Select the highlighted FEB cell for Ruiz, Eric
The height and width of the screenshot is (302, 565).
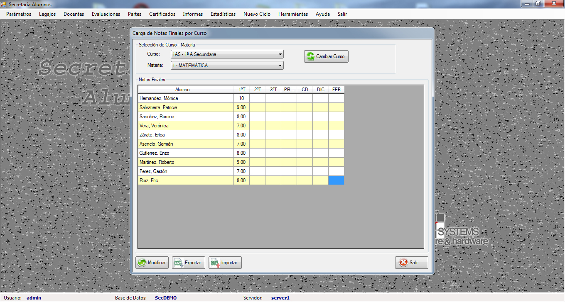click(x=336, y=180)
